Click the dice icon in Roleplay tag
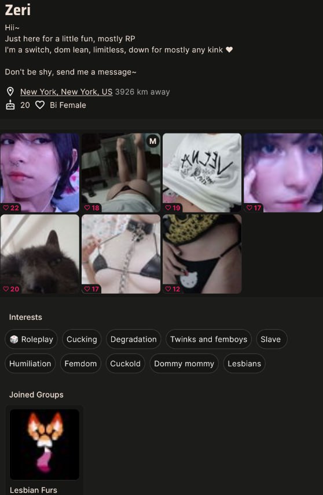The image size is (323, 495). 14,339
